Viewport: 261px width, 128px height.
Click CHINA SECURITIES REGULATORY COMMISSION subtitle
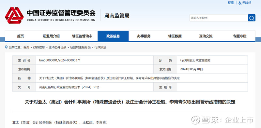click(x=61, y=20)
